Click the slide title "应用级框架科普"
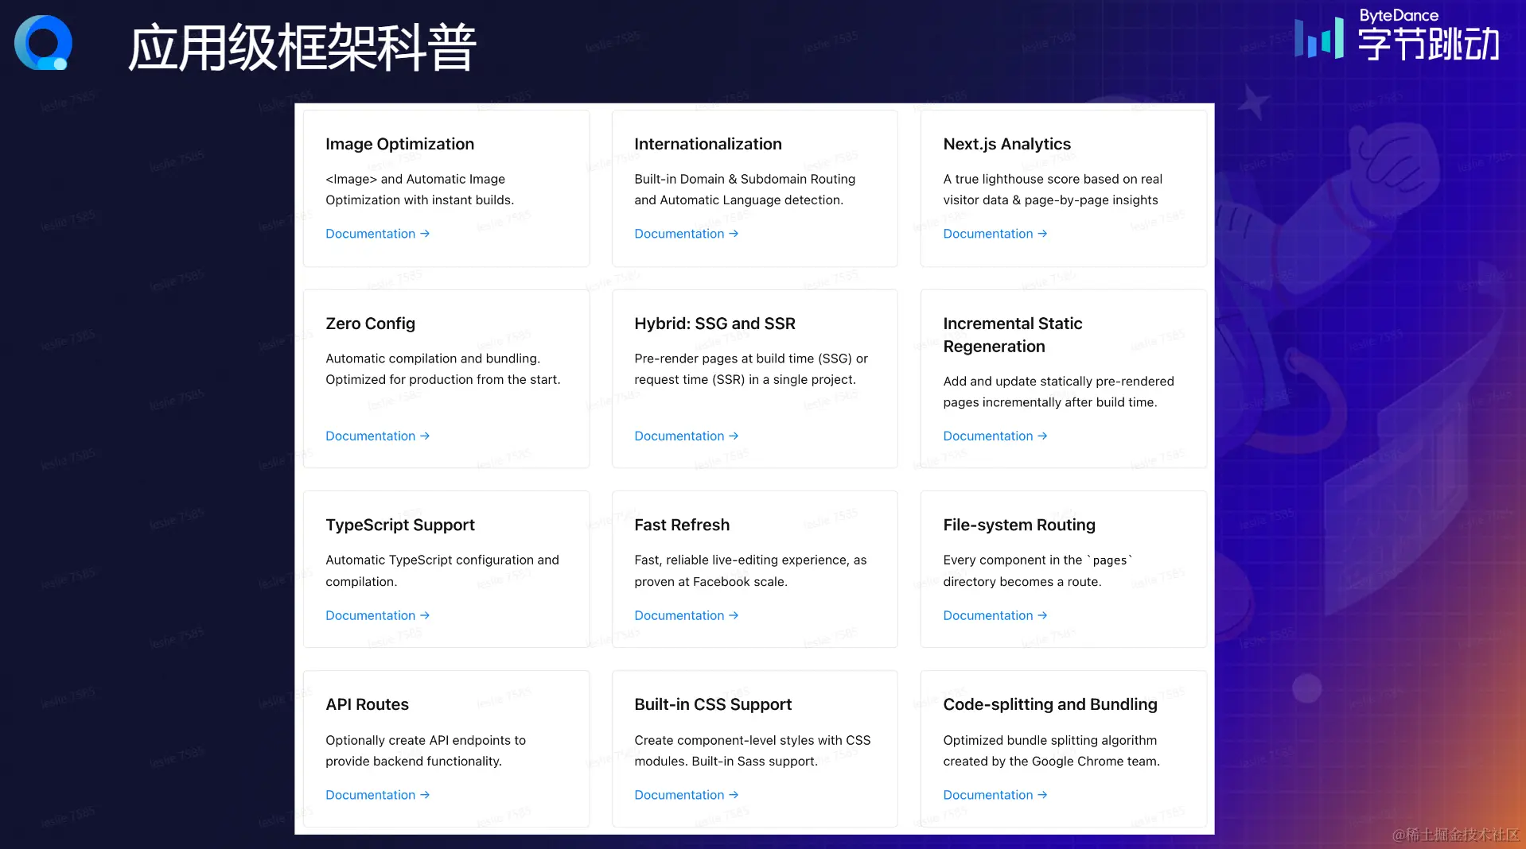1526x849 pixels. pyautogui.click(x=302, y=48)
